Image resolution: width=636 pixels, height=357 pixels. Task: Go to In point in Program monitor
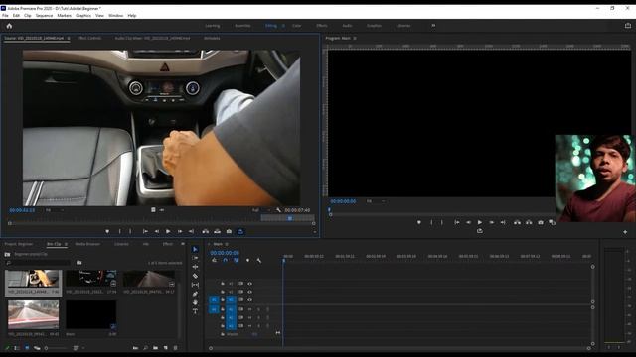[x=457, y=222]
